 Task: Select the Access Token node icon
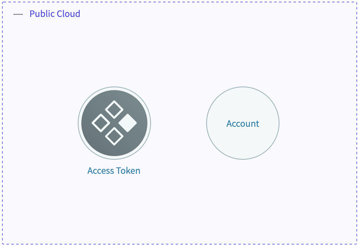(x=114, y=123)
